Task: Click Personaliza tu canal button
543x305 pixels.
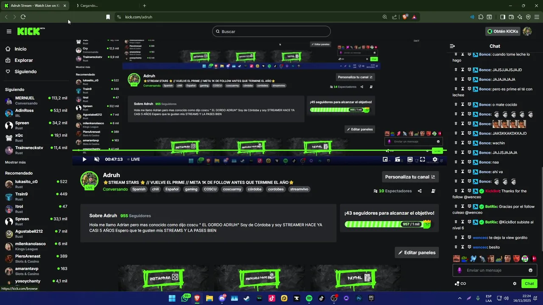Action: [x=410, y=177]
